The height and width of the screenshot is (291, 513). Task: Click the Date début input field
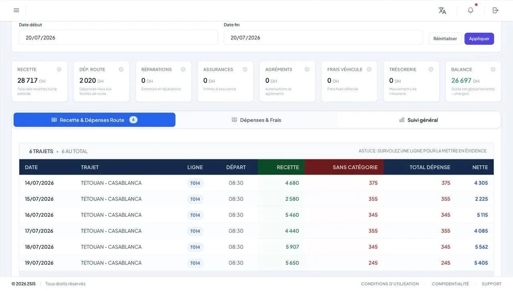pyautogui.click(x=118, y=38)
